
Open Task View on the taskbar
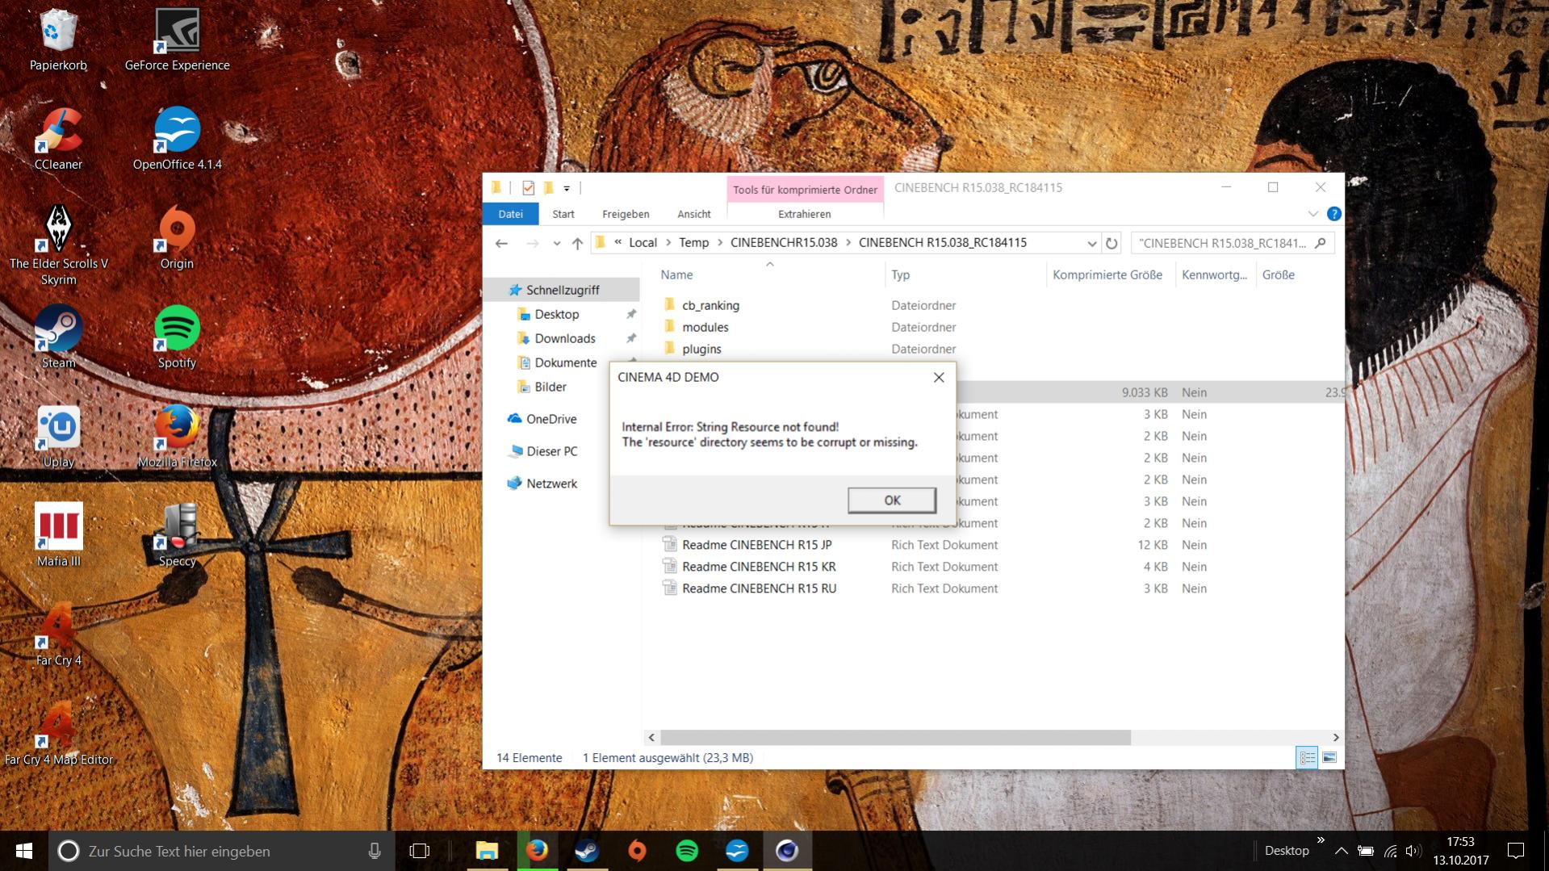click(420, 851)
